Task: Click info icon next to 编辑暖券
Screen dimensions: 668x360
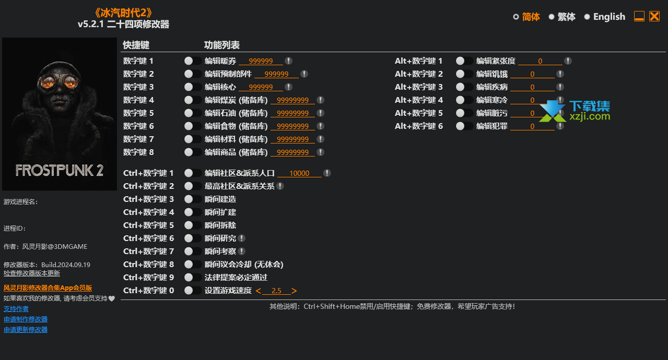Action: (288, 61)
